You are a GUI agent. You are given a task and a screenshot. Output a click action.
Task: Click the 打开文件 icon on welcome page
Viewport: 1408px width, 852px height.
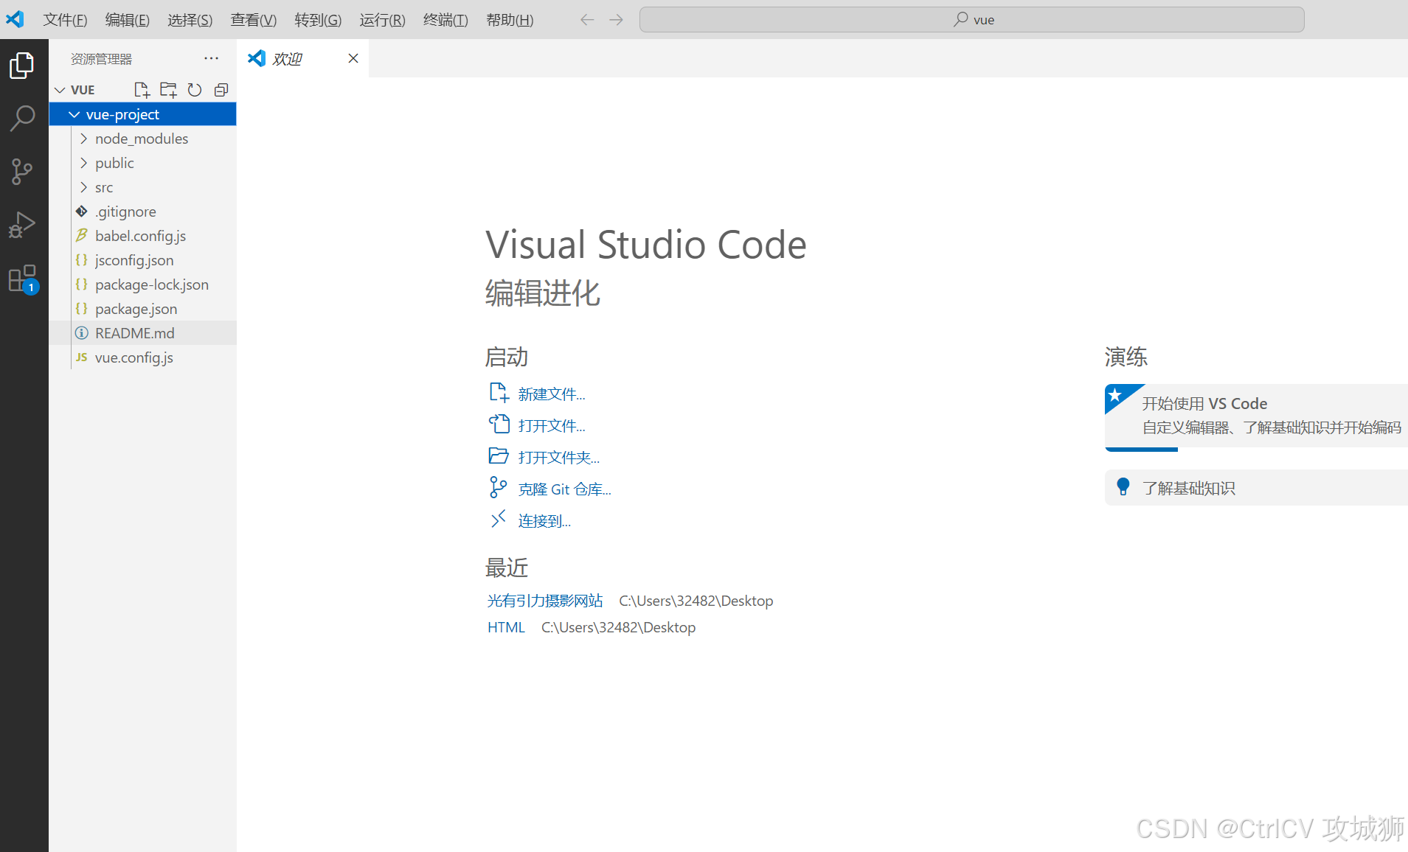click(x=499, y=425)
